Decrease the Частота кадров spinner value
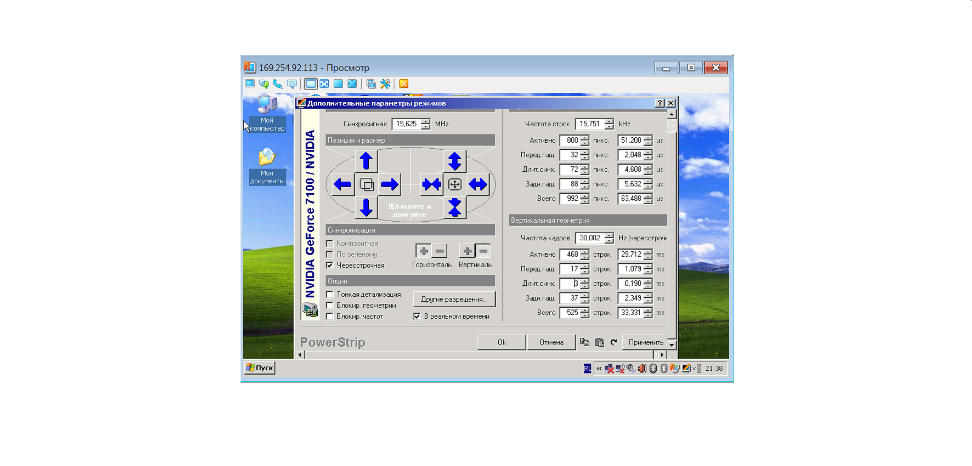The height and width of the screenshot is (466, 972). pyautogui.click(x=609, y=241)
